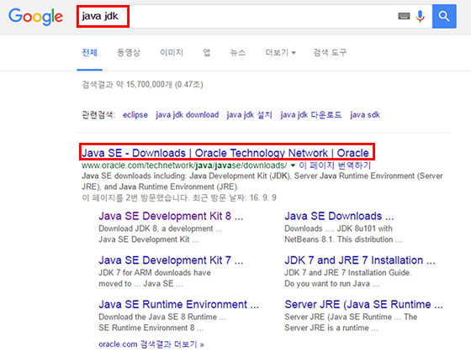The width and height of the screenshot is (471, 362).
Task: Click the green www.oracle.com/technetwork URL text
Action: tap(184, 165)
